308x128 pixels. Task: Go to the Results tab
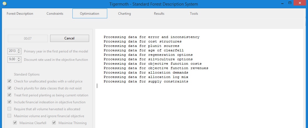tap(159, 14)
